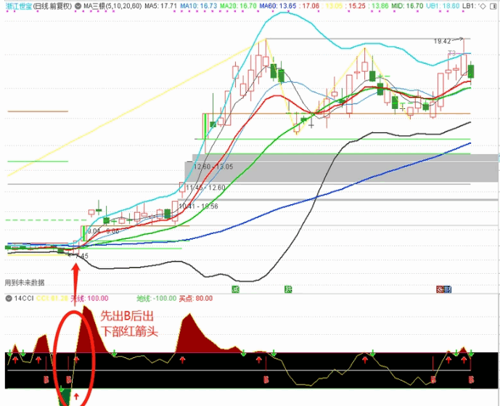500x406 pixels.
Task: Click the rightmost B marker in CCI panel
Action: pyautogui.click(x=471, y=380)
